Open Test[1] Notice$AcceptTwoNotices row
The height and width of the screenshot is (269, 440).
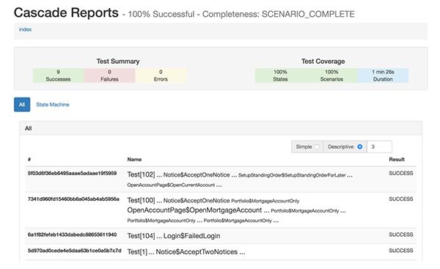point(221,252)
